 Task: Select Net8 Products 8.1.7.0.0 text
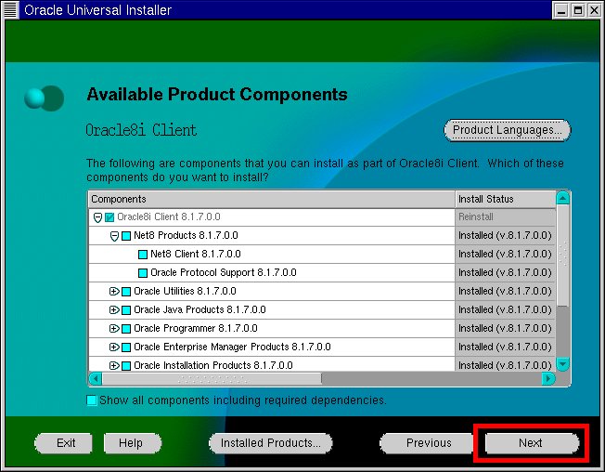(x=186, y=236)
